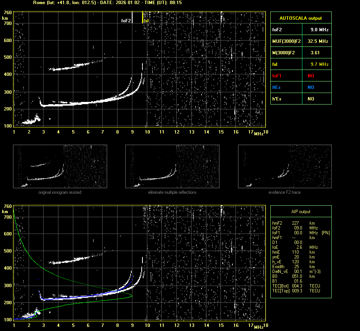This screenshot has height=331, width=360.
Task: Select the foE 2.6 MHz row
Action: (294, 247)
